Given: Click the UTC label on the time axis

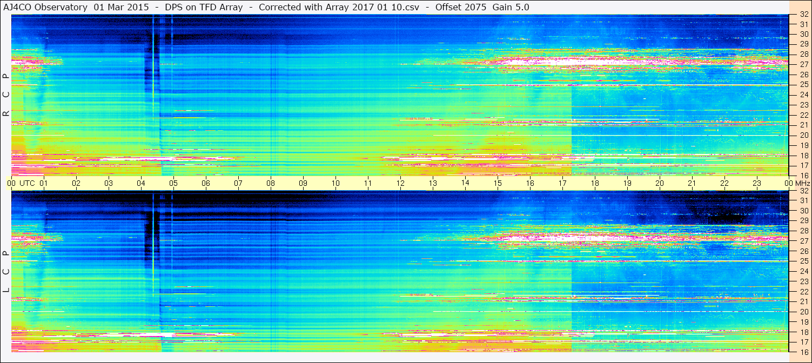Looking at the screenshot, I should pos(27,183).
